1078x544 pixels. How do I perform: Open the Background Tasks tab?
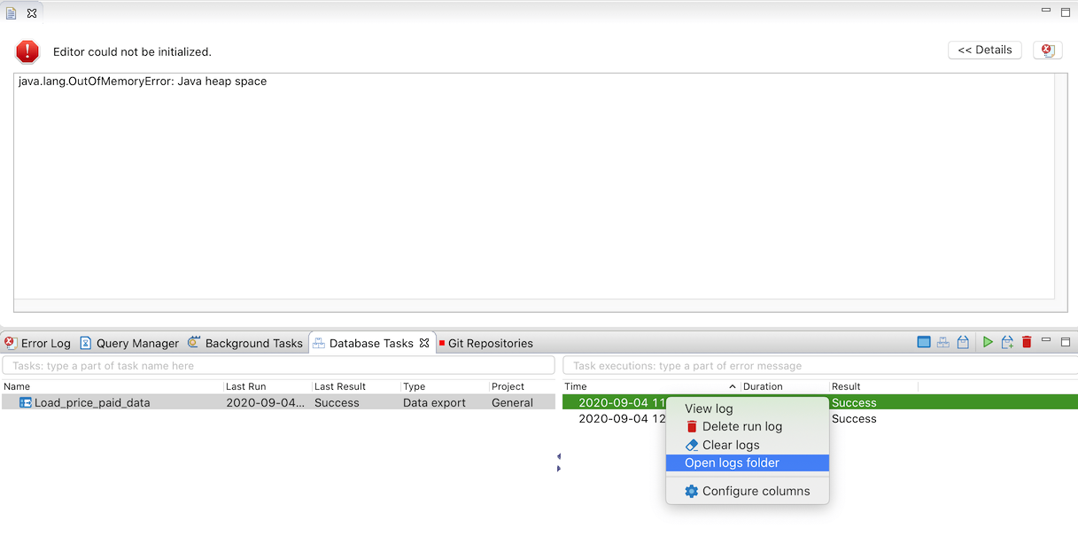coord(245,343)
